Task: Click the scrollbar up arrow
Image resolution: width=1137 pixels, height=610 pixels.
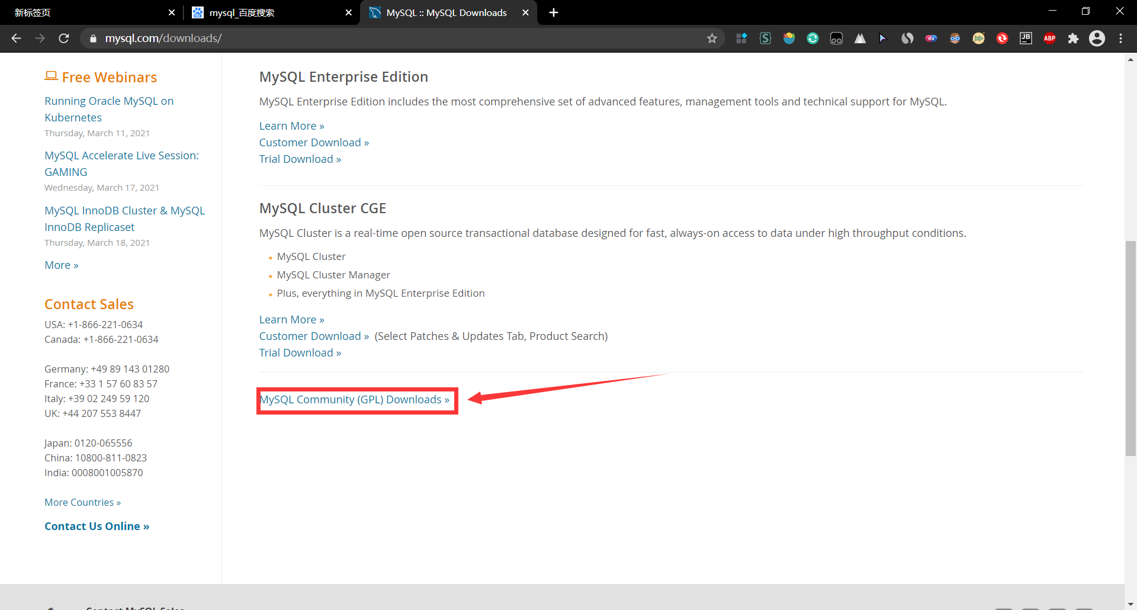Action: pos(1130,59)
